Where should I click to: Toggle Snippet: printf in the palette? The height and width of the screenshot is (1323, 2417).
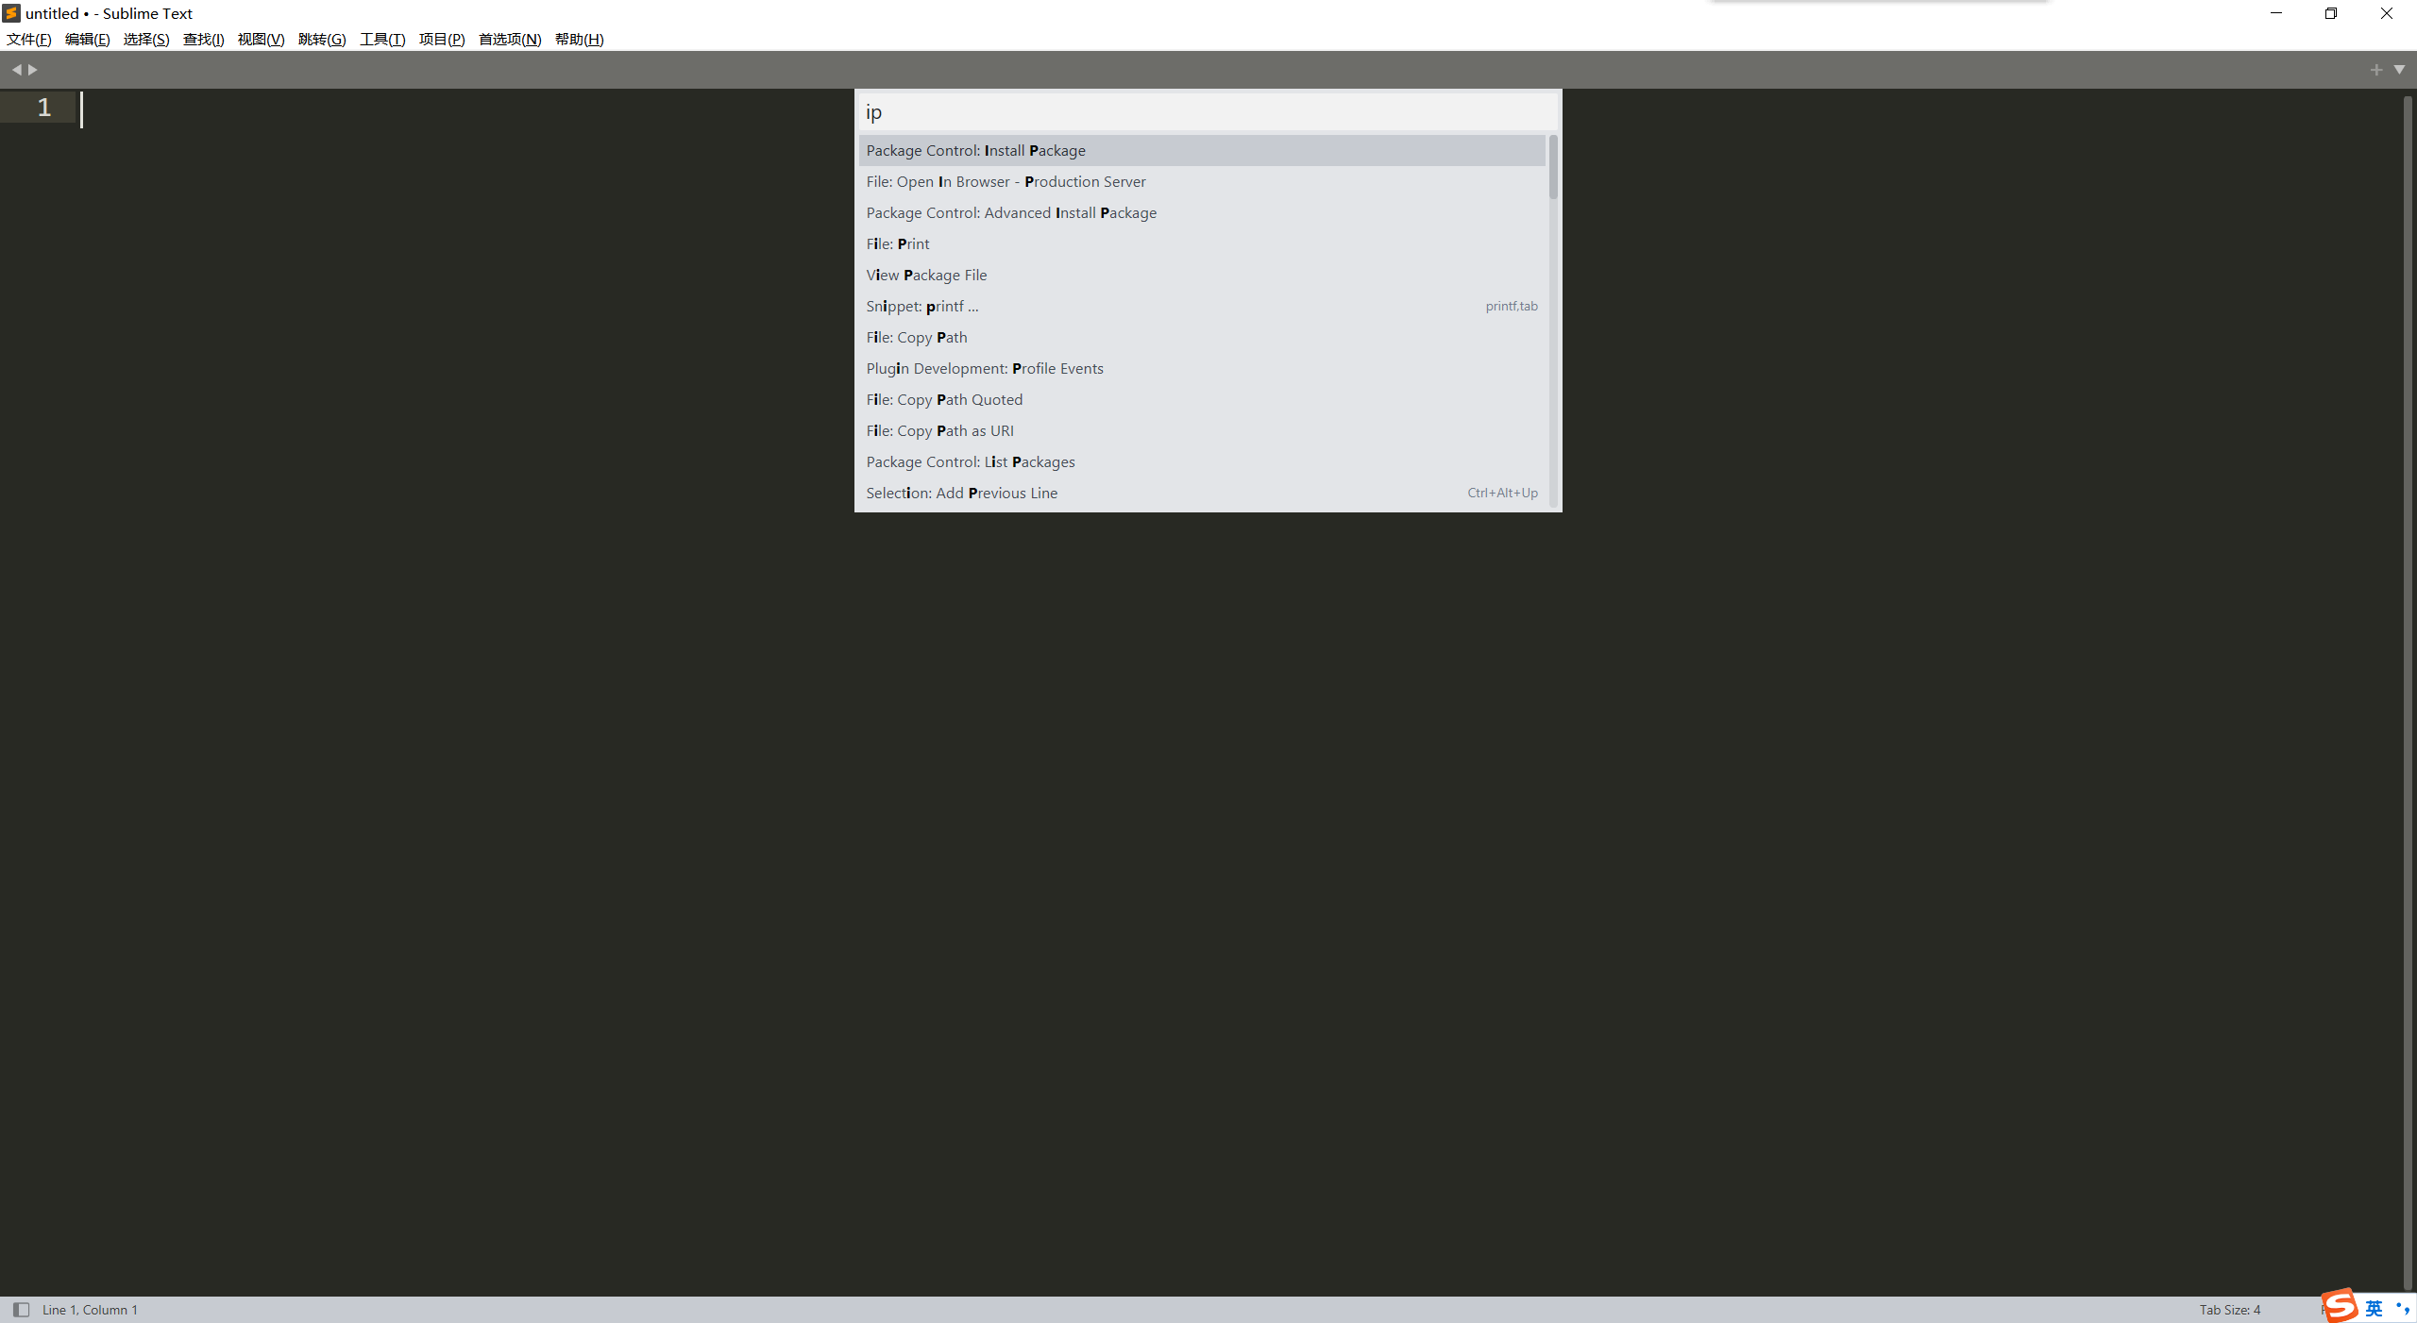tap(921, 306)
